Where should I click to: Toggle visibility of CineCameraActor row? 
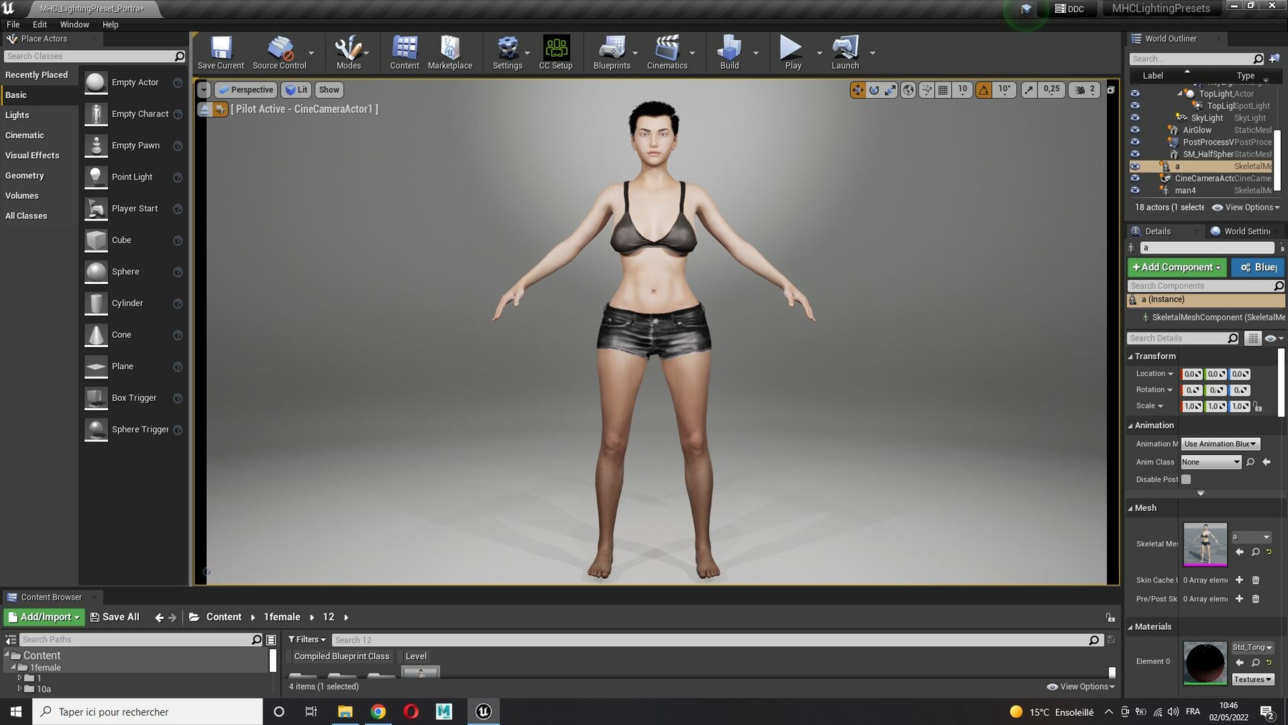coord(1135,178)
